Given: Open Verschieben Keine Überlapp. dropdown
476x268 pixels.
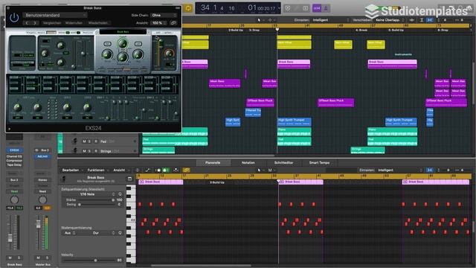Looking at the screenshot, I should [390, 20].
